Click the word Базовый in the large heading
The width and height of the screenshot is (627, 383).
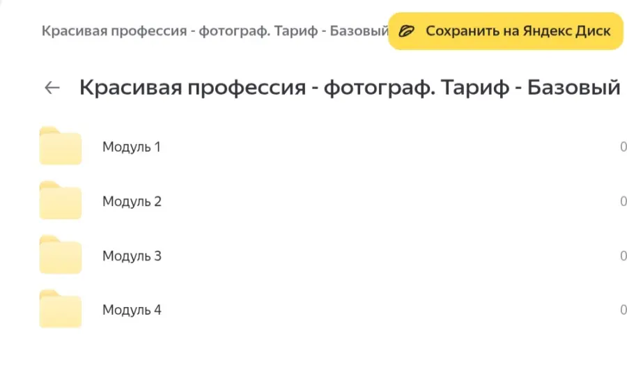click(573, 88)
